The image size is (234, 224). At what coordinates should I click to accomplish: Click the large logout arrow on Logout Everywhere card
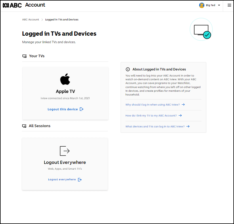pos(64,151)
